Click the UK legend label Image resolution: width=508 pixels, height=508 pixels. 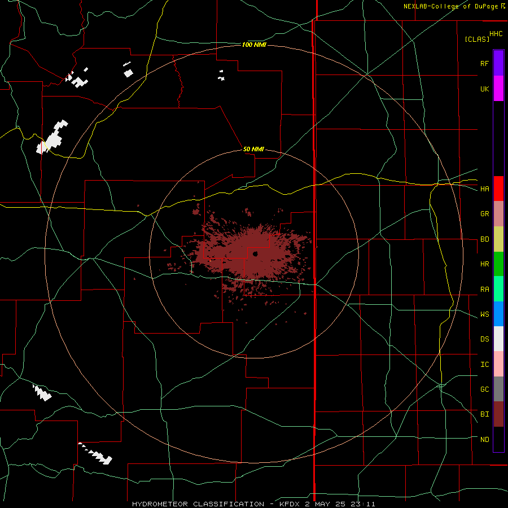pyautogui.click(x=484, y=89)
